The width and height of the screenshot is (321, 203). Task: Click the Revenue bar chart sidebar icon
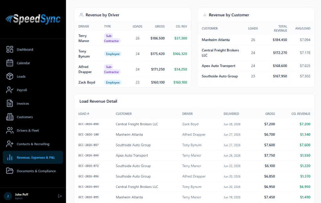point(10,157)
